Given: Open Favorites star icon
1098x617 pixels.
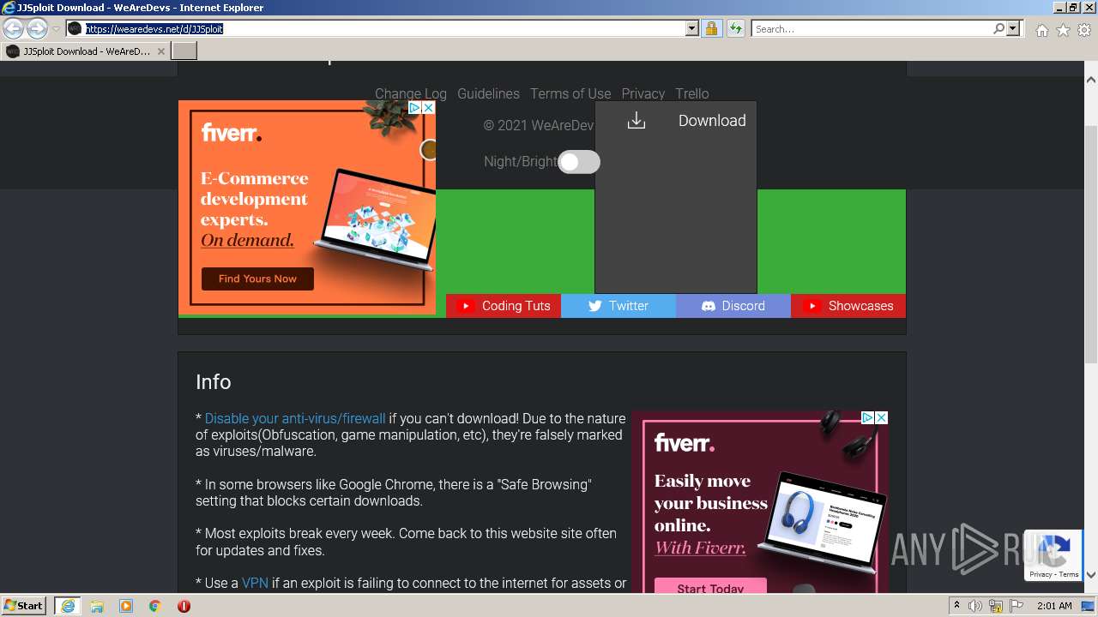Looking at the screenshot, I should (1063, 30).
